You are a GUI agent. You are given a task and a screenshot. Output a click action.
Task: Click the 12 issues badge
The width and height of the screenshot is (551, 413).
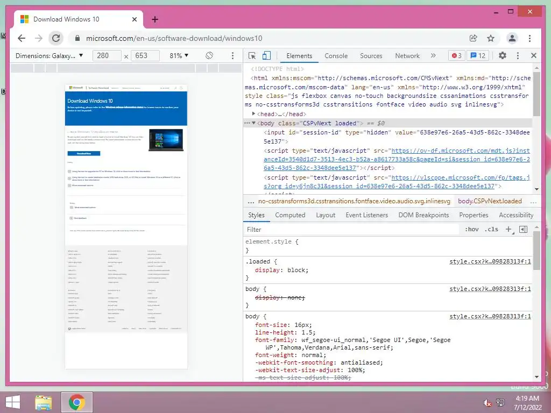478,55
